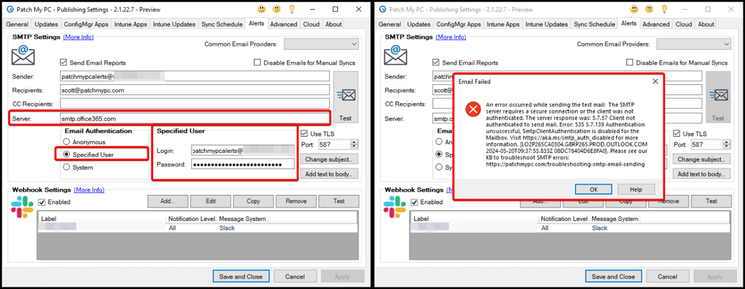Open SMTP Settings More Info link in the window without the error dialog
The height and width of the screenshot is (289, 745).
[78, 37]
